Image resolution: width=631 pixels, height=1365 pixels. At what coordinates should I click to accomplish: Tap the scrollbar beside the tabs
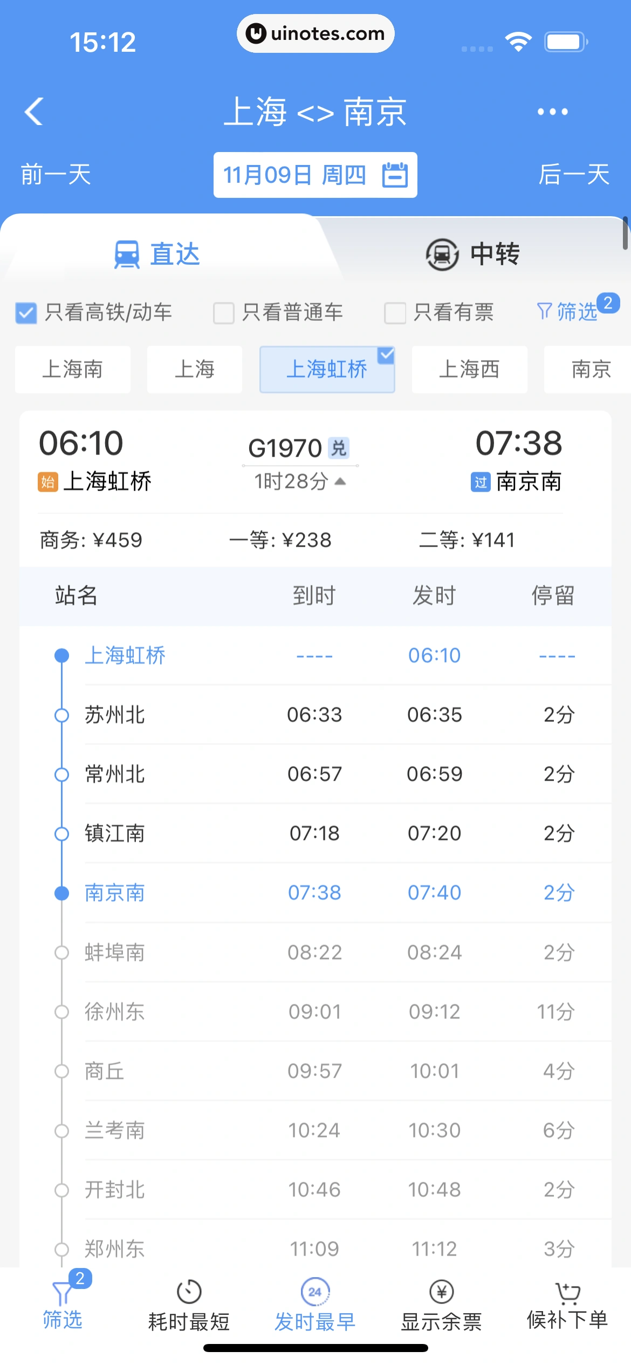point(626,233)
